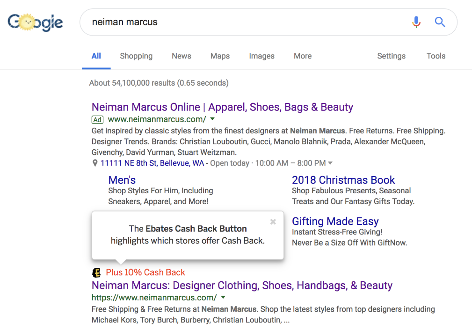The image size is (472, 328).
Task: Open the Men's sitelink
Action: pyautogui.click(x=122, y=180)
